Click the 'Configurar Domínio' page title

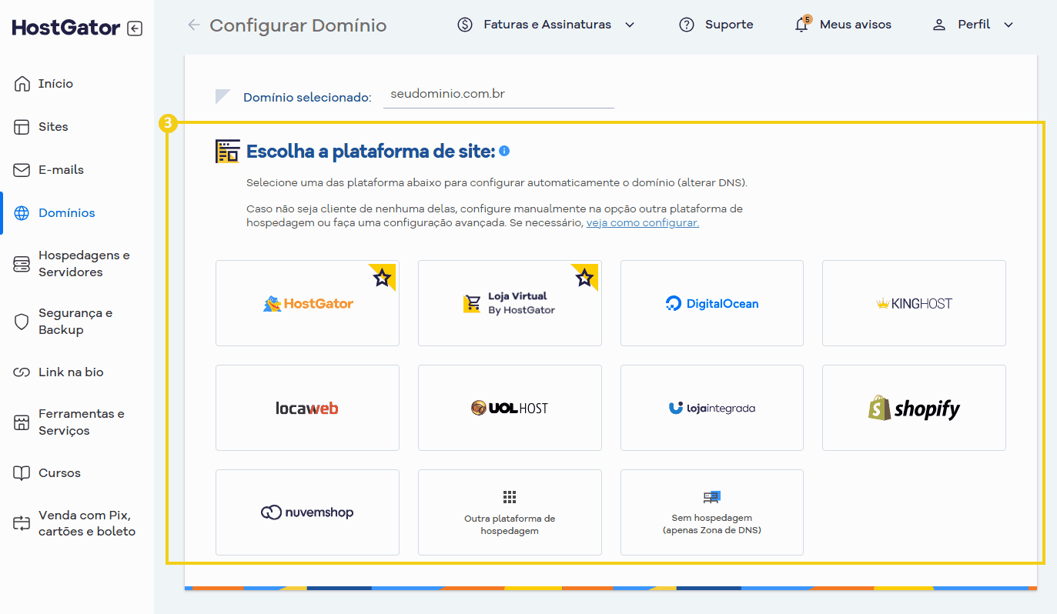coord(298,25)
